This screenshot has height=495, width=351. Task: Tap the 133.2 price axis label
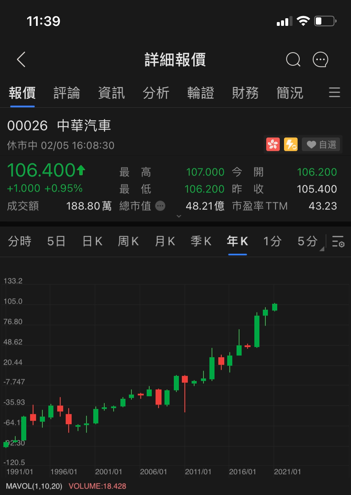13,281
